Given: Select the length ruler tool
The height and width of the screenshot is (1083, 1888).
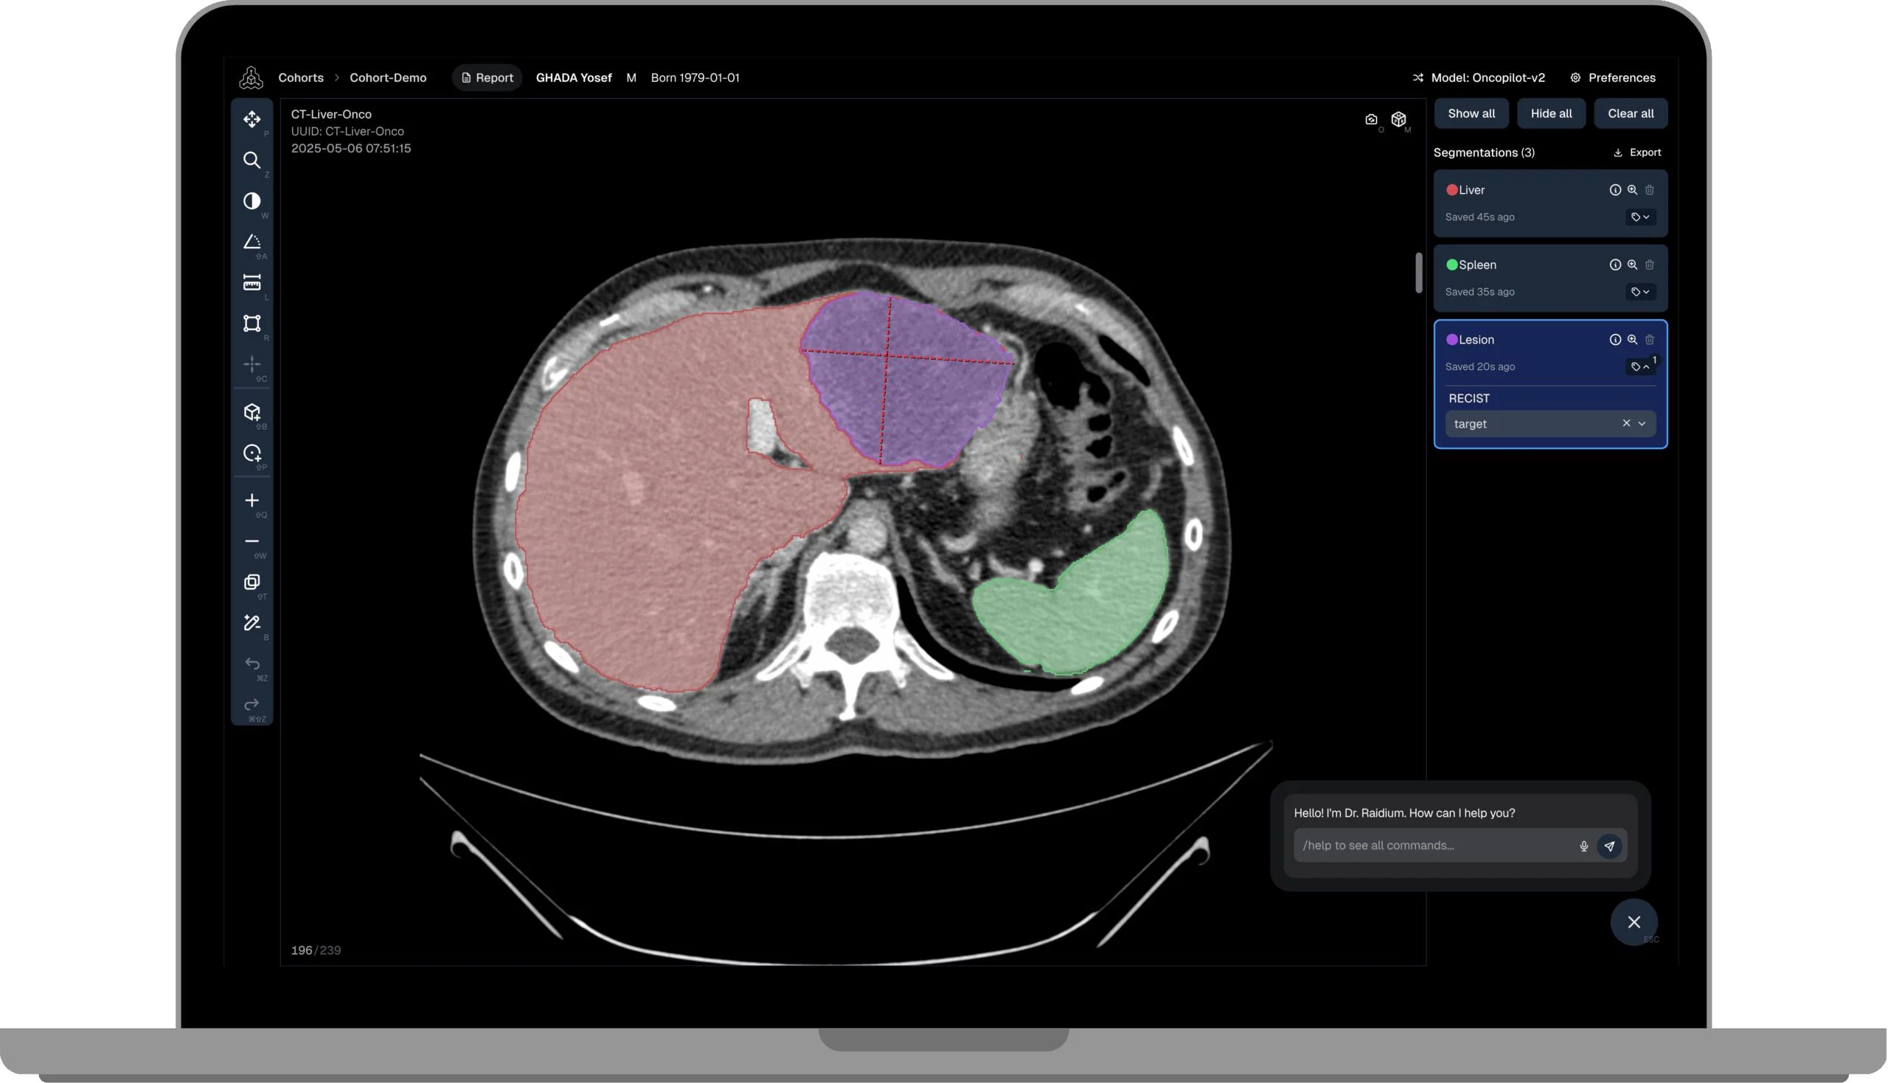Looking at the screenshot, I should coord(251,282).
